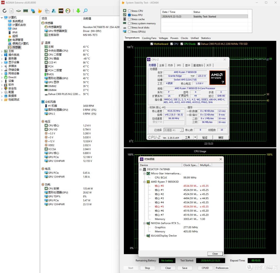Select the 传感器 tree item
Screen dimensions: 280x273
tap(16, 47)
